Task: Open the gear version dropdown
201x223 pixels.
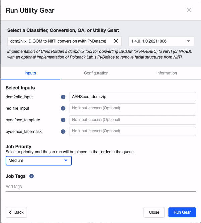Action: tap(161, 41)
